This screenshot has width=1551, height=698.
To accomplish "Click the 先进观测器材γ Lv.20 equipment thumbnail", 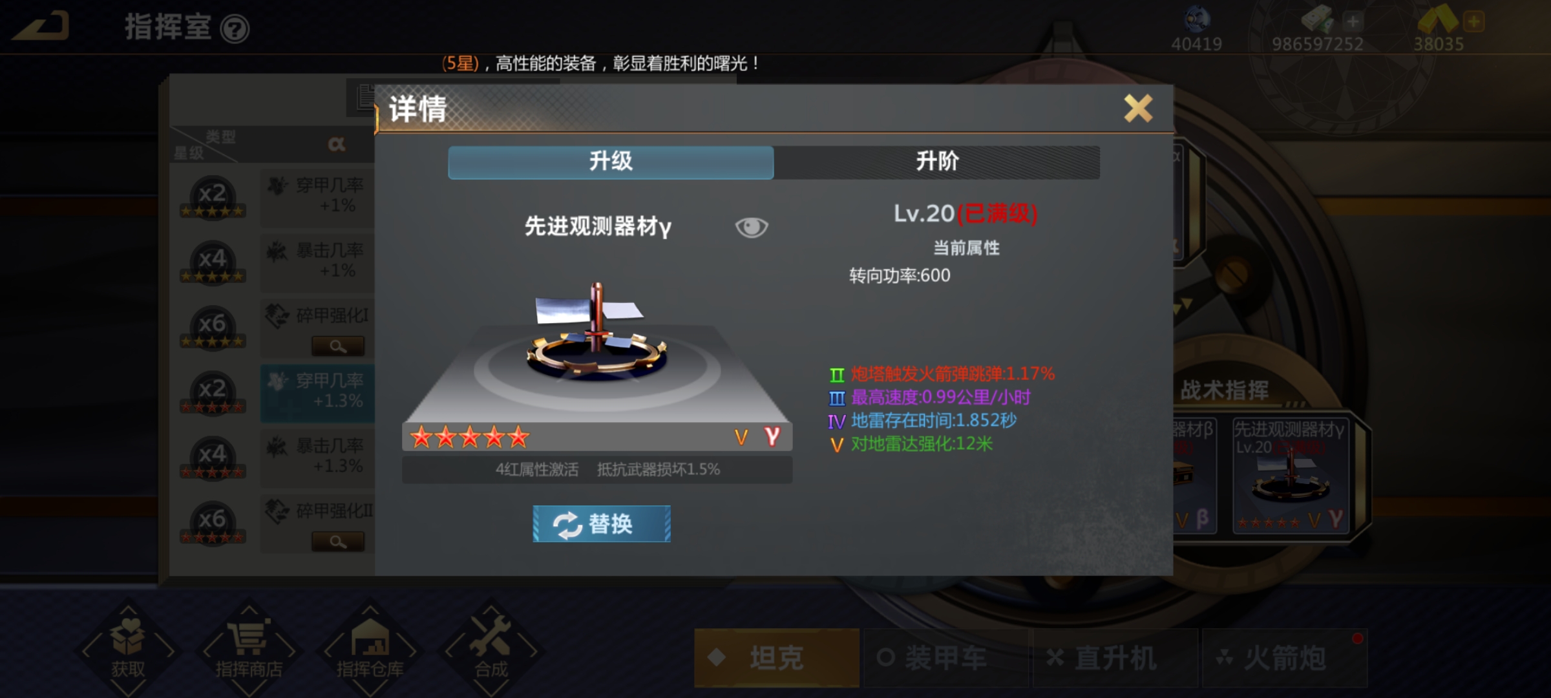I will coord(1291,476).
